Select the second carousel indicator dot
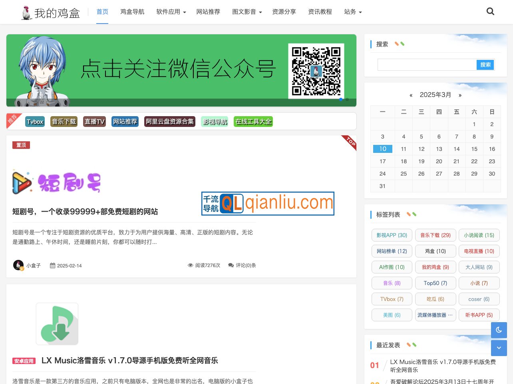The image size is (513, 384). point(347,99)
